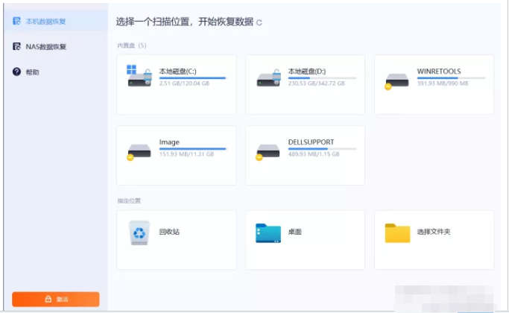Click the WINRETOOLS label

point(439,72)
